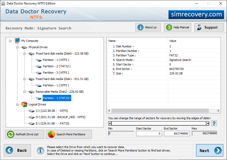Viewport: 227px width, 160px height.
Task: Select D:\ BACKUP_HDD logical drive
Action: [60, 117]
